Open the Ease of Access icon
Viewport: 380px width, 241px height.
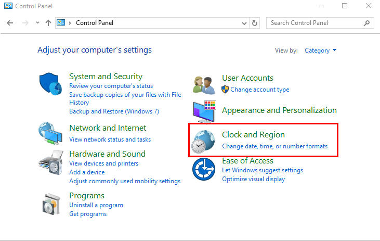click(x=204, y=169)
